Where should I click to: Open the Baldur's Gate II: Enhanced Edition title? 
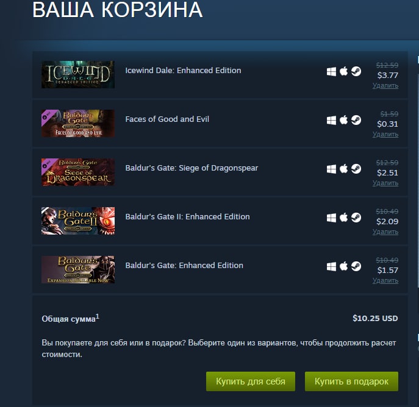(x=188, y=216)
